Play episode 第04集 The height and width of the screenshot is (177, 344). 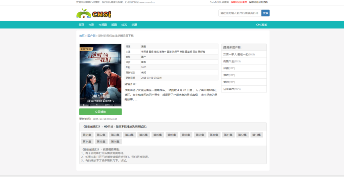point(129,135)
